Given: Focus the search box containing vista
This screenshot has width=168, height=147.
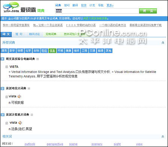Looking at the screenshot, I should [97, 11].
